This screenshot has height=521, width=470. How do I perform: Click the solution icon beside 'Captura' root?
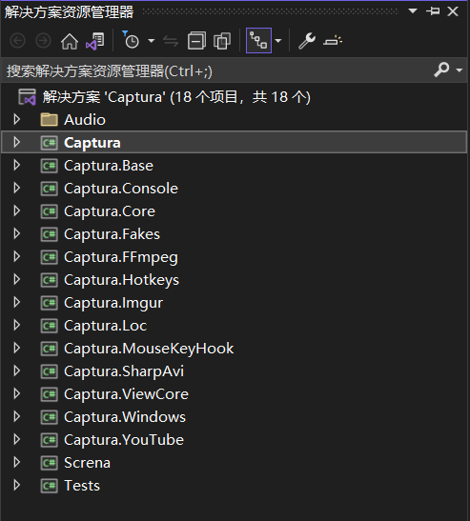[x=27, y=97]
